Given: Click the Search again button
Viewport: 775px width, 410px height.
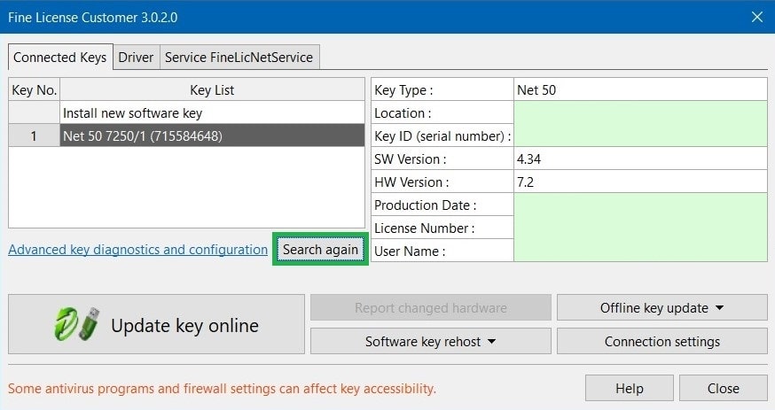Looking at the screenshot, I should (x=320, y=250).
